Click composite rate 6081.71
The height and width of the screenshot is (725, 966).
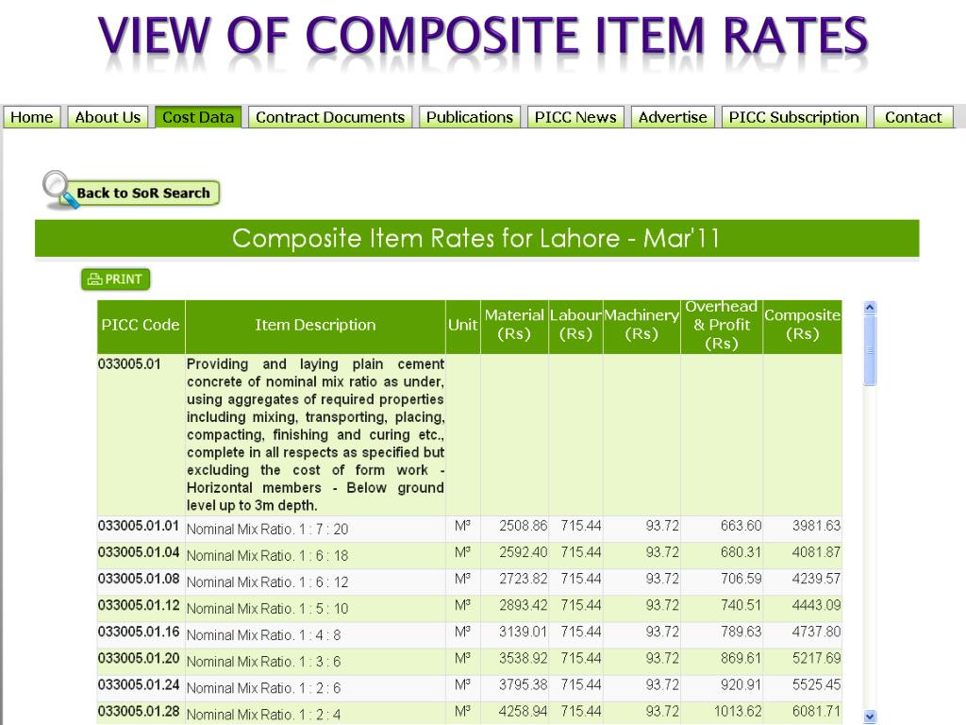click(816, 712)
